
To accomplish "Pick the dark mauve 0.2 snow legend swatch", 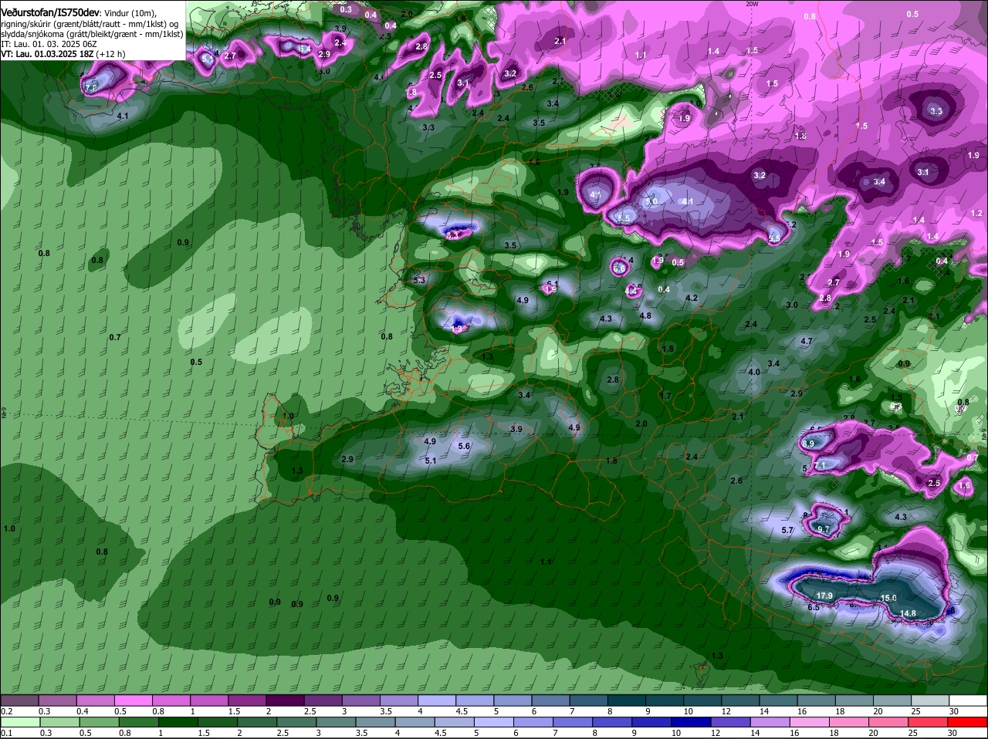I will [20, 700].
